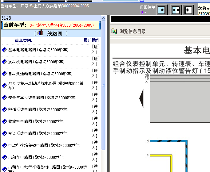Viewport: 210px width, 172px height.
Task: Click the 浏览信息目录 label
Action: coord(133,32)
